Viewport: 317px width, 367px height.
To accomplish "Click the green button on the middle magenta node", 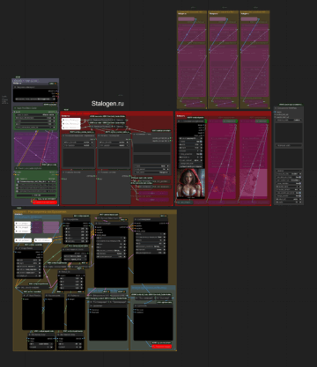I will [230, 121].
